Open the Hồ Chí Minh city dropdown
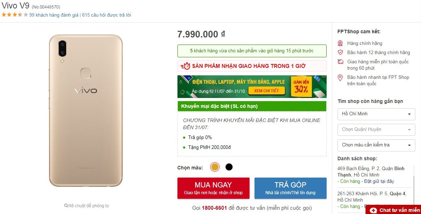 [376, 114]
